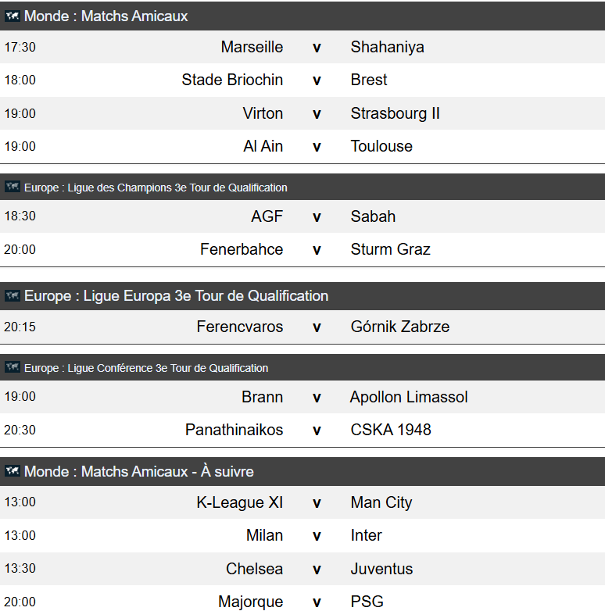Click the Panathinaikos team name
Screen dimensions: 605x611
tap(234, 430)
